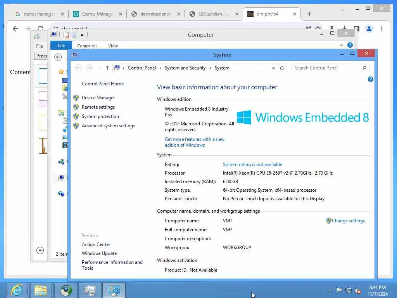This screenshot has height=298, width=397.
Task: Click properties icon in Computer quick access toolbar
Action: pos(66,35)
